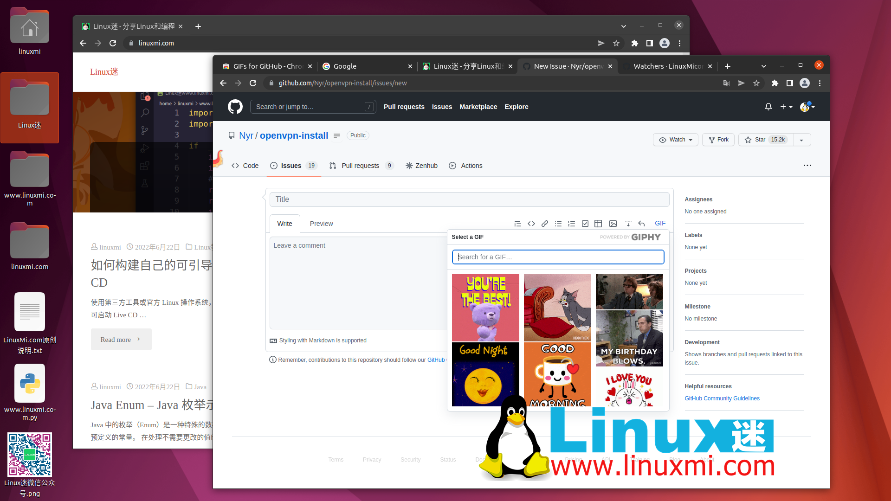Pick the You're The Best bear GIF
Viewport: 891px width, 501px height.
coord(485,308)
